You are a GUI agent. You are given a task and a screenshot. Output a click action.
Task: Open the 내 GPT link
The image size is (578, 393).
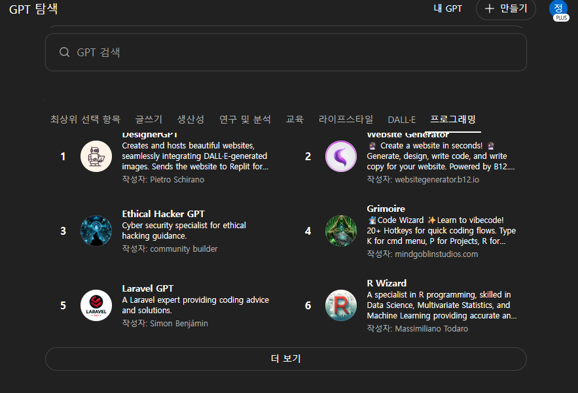[448, 9]
